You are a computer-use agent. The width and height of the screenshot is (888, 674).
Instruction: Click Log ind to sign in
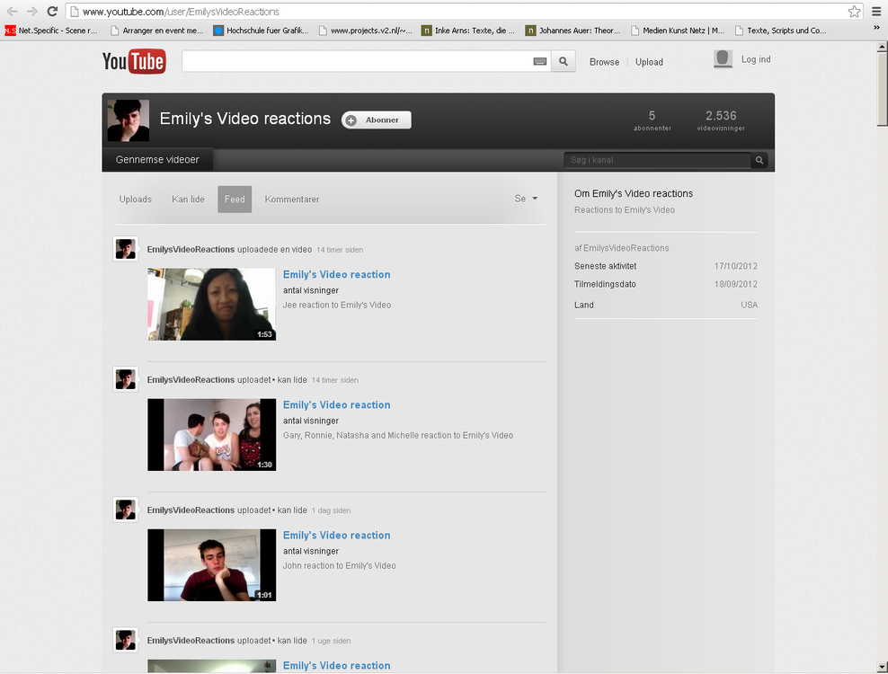[756, 59]
